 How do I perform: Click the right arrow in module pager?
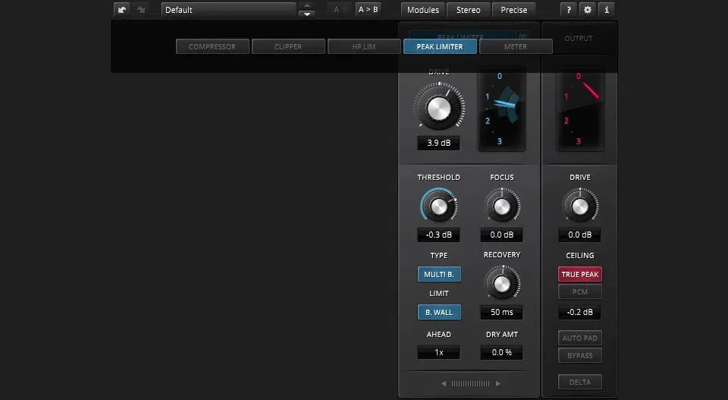497,384
